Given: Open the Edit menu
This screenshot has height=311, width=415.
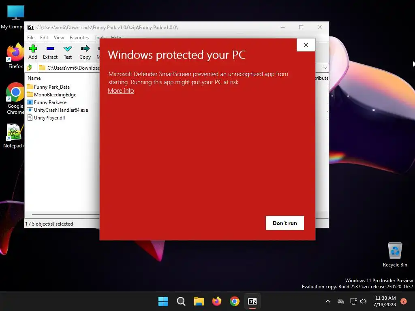Looking at the screenshot, I should [x=44, y=38].
